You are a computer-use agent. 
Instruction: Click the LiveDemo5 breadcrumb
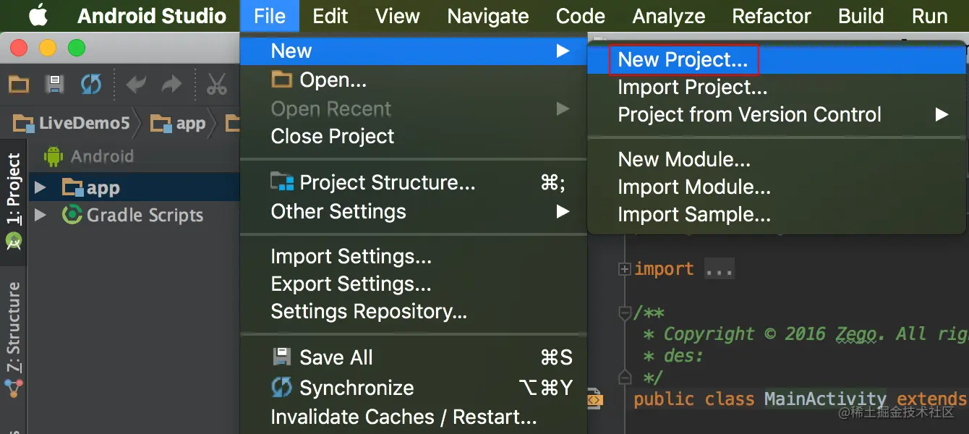point(83,123)
